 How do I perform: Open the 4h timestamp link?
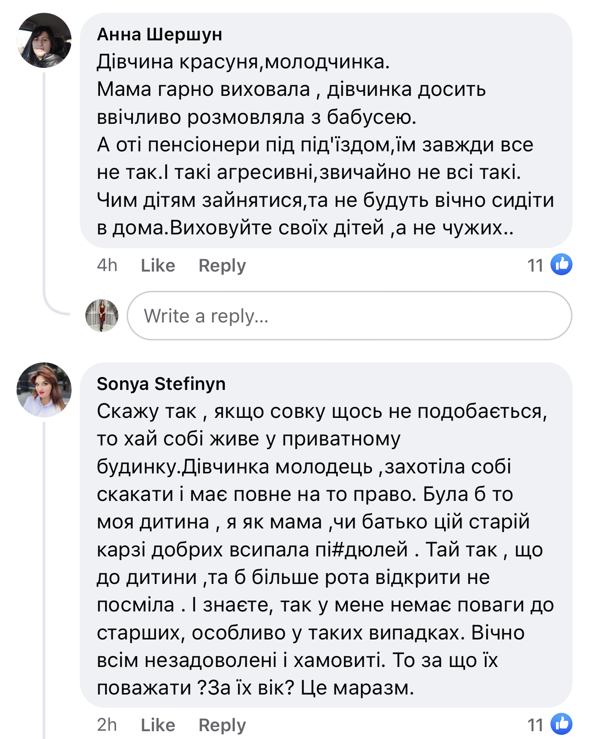pos(107,265)
